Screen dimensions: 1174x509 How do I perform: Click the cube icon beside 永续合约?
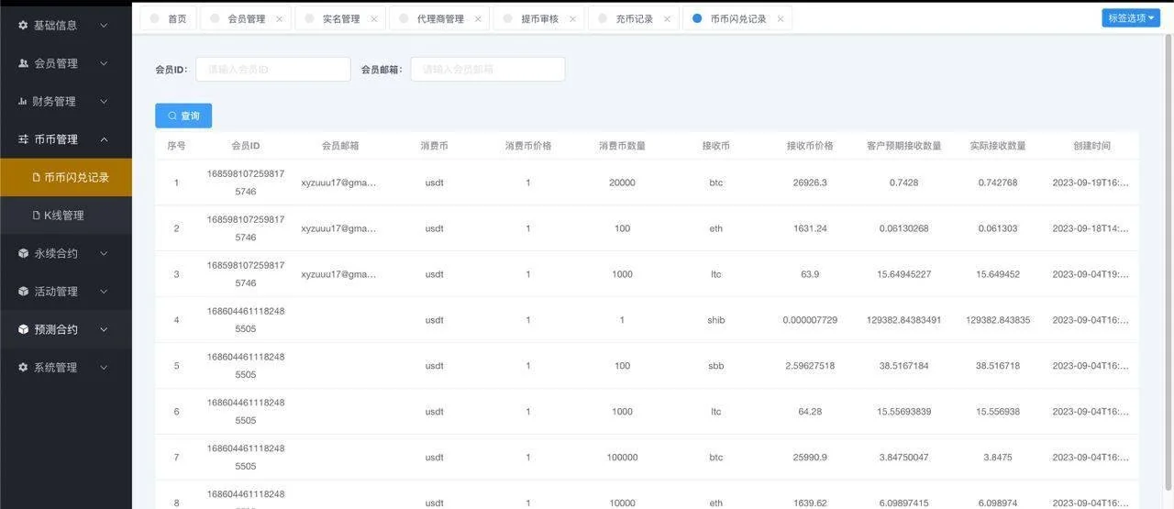(x=23, y=253)
